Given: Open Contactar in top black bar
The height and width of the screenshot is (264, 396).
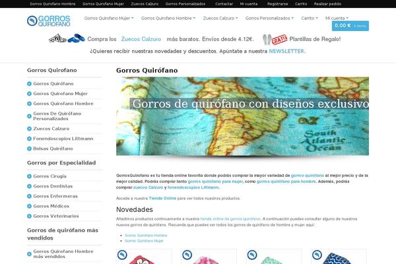Looking at the screenshot, I should pos(224,4).
